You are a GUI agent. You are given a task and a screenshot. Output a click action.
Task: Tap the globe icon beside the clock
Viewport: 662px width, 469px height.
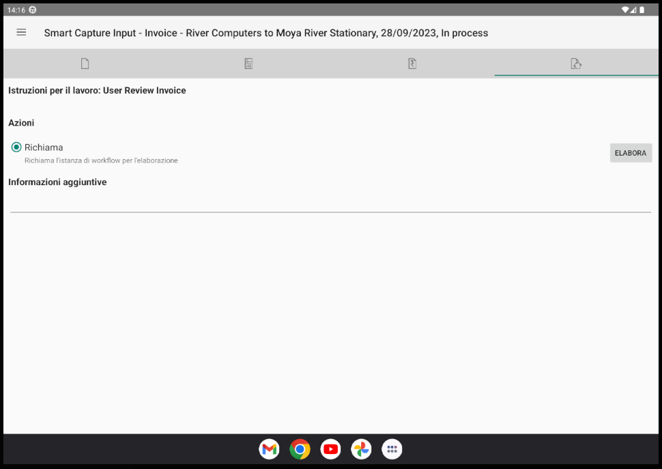[33, 10]
